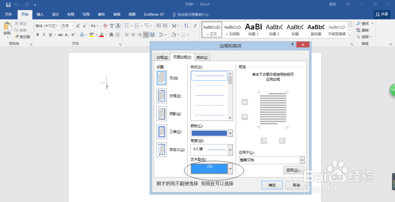
Task: Toggle Italic formatting in the ribbon
Action: [44, 35]
